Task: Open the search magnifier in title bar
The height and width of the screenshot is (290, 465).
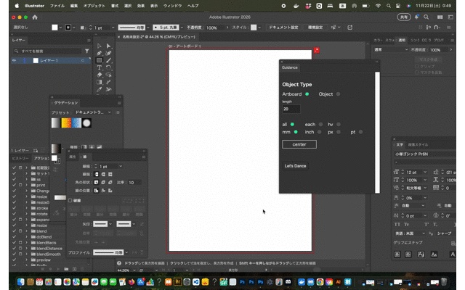Action: tap(426, 17)
